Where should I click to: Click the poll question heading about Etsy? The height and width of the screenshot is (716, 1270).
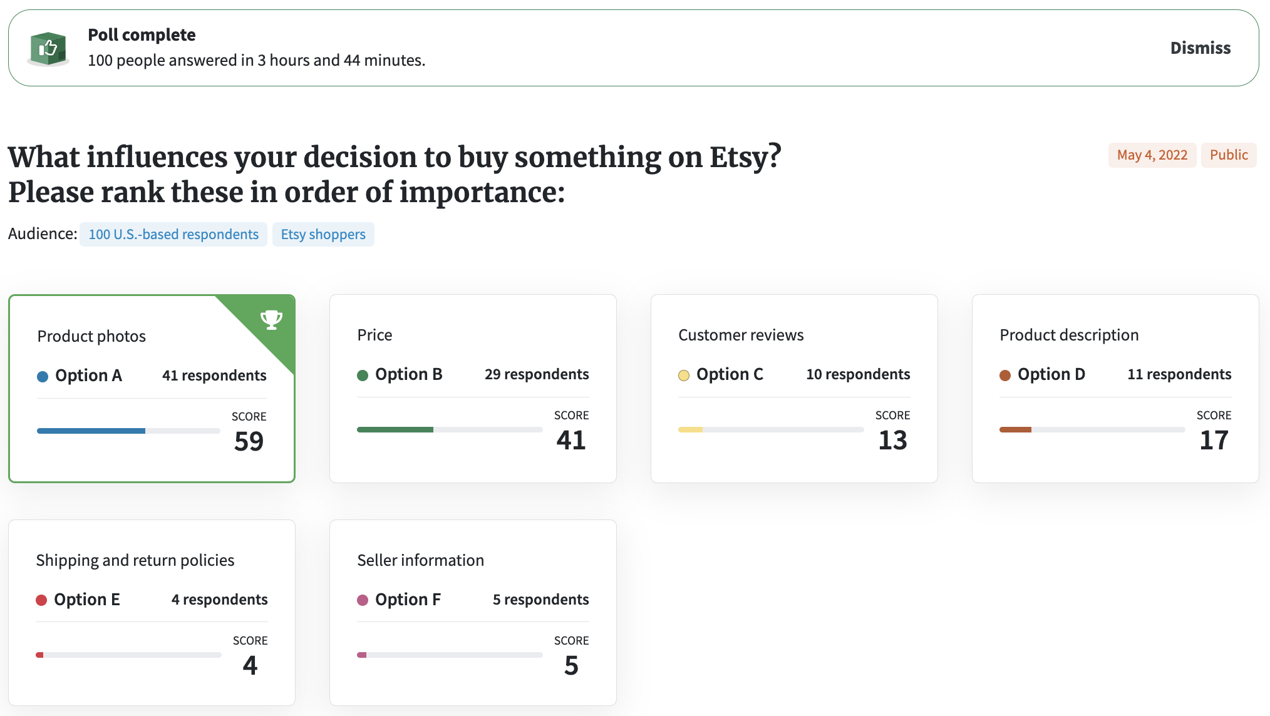pyautogui.click(x=395, y=174)
